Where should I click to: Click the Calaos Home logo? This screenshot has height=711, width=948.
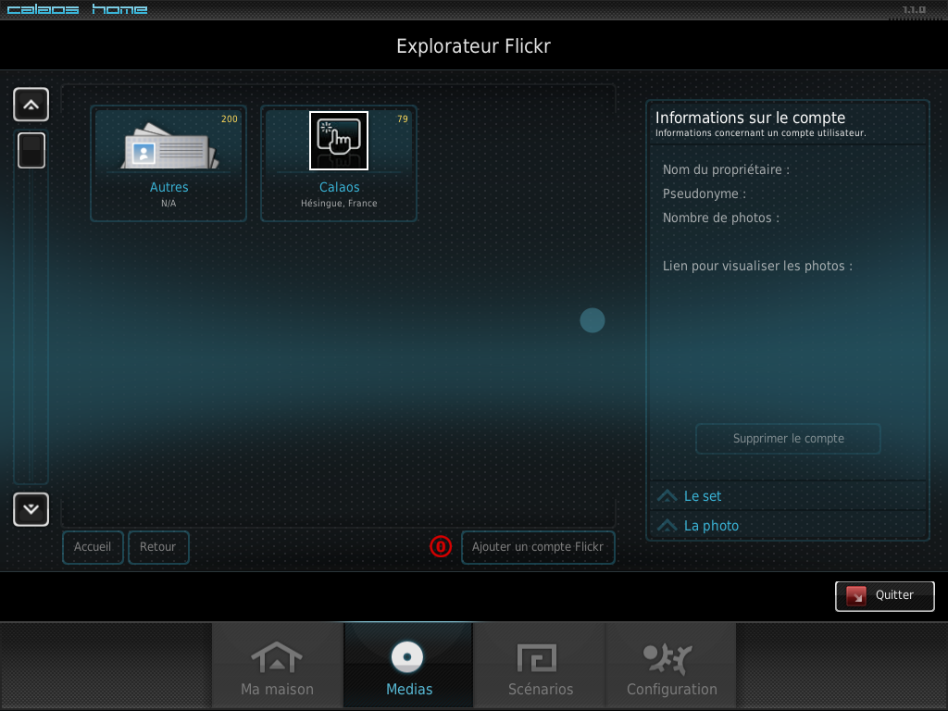click(x=78, y=9)
